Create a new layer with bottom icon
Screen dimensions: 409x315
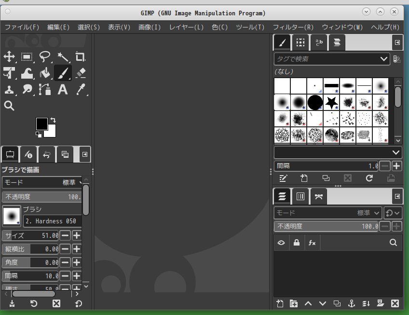280,303
